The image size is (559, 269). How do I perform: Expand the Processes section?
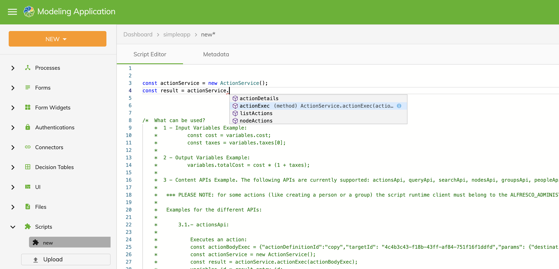tap(13, 68)
